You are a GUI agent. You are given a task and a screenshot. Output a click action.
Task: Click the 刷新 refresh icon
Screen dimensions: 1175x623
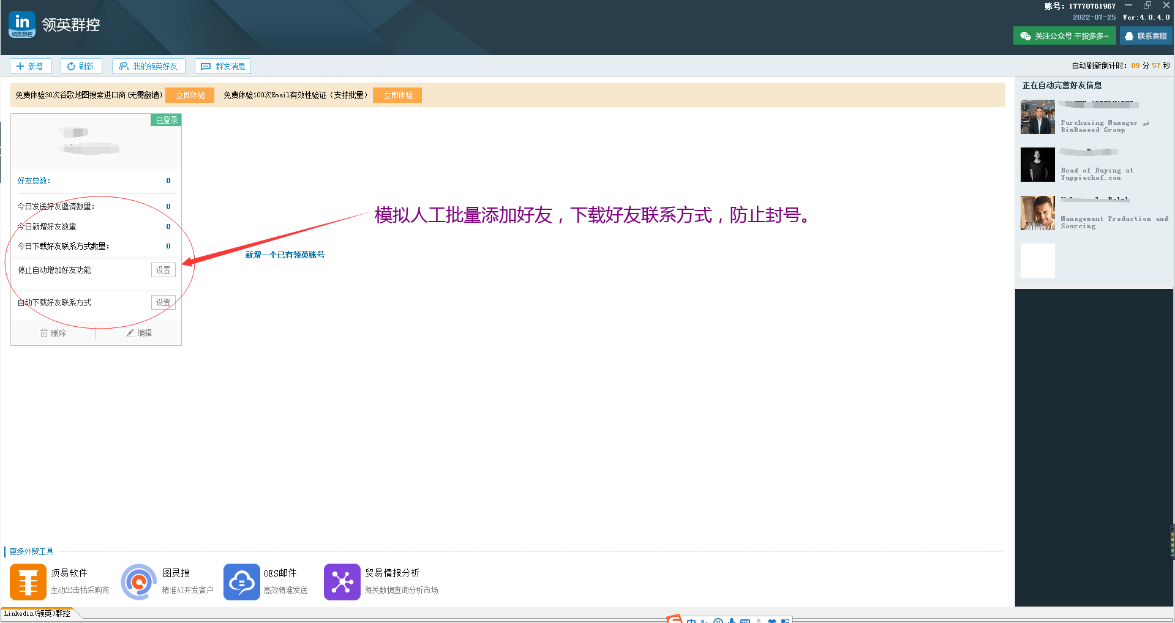coord(71,66)
